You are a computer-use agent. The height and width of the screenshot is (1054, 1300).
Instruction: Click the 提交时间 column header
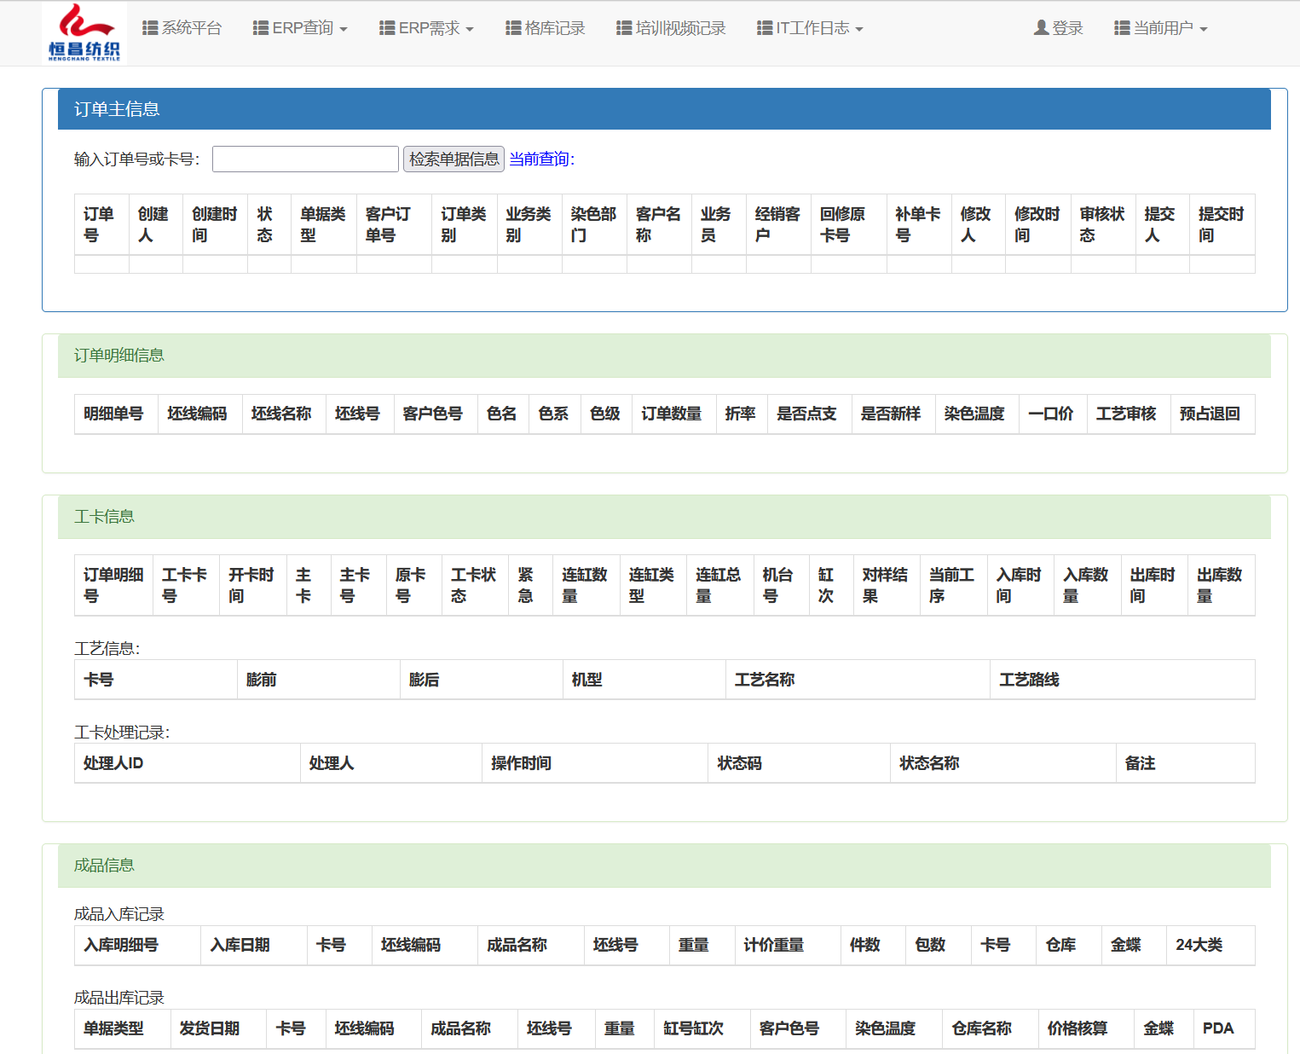[1222, 225]
